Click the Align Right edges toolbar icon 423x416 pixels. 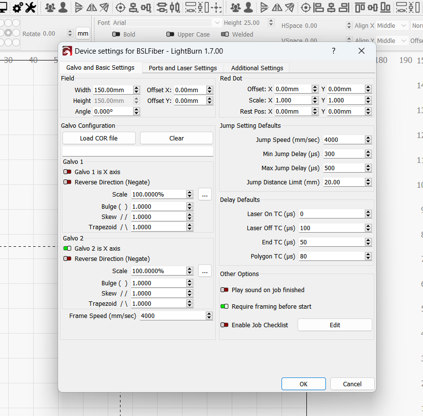pos(344,7)
